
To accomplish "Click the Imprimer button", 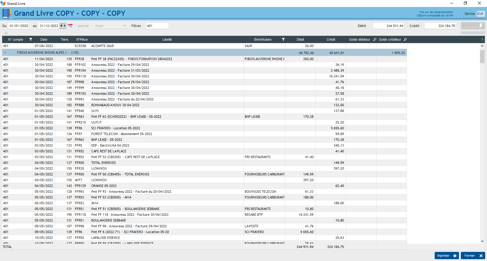I will (x=447, y=256).
